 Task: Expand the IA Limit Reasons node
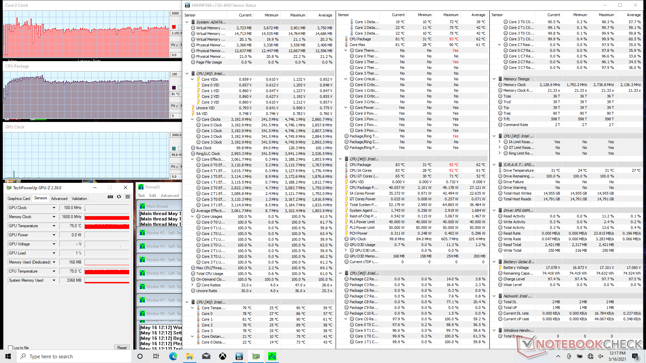point(500,142)
